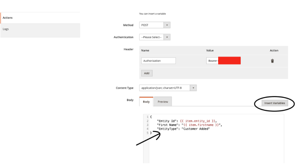This screenshot has width=296, height=164.
Task: Focus the Bearer header value field
Action: 223,61
